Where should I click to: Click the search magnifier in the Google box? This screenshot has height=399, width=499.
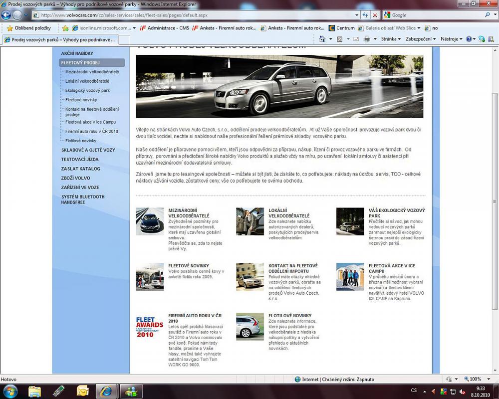tap(487, 14)
